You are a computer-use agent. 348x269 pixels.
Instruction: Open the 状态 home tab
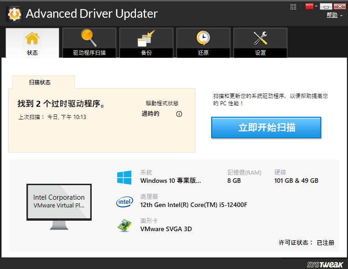32,42
